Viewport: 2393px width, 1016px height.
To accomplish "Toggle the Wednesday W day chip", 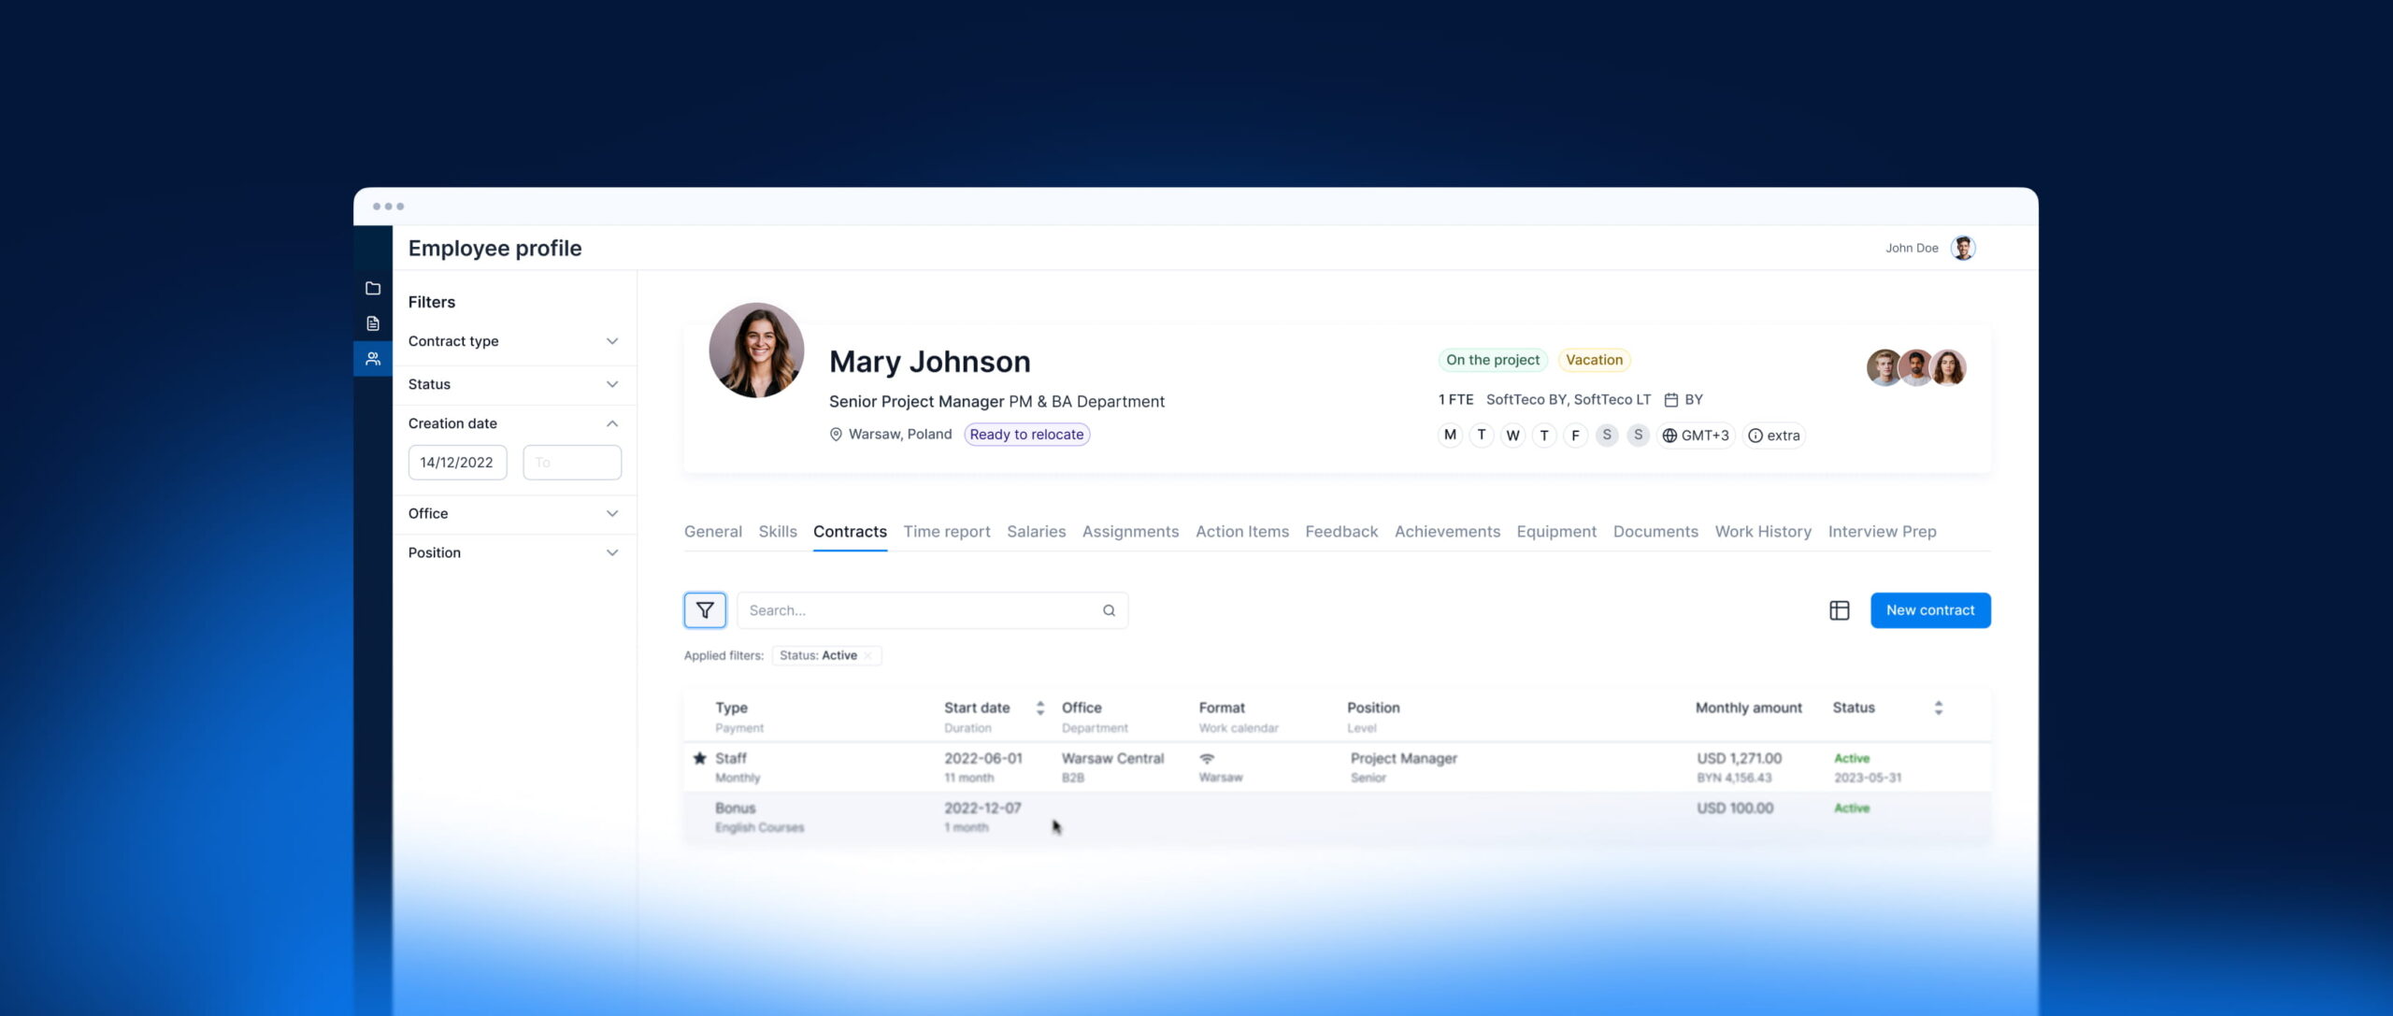I will click(x=1512, y=436).
